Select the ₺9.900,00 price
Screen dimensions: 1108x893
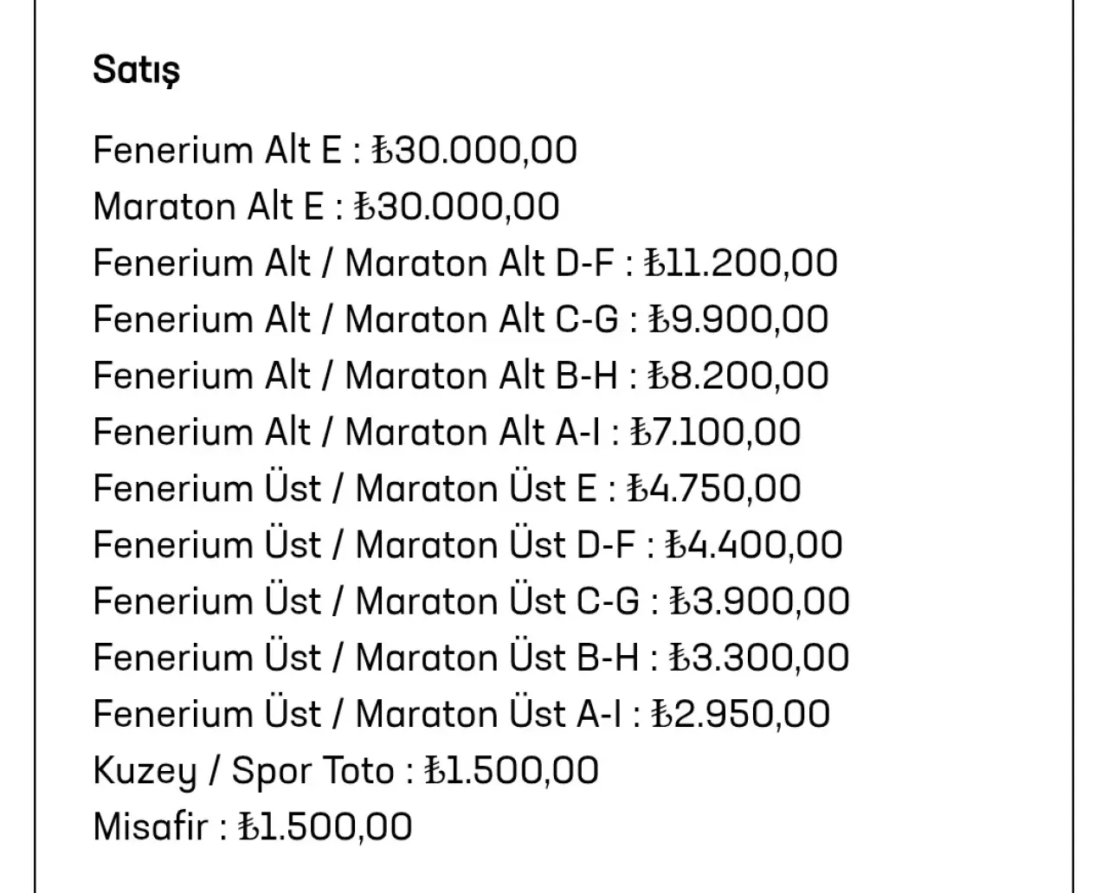coord(738,319)
